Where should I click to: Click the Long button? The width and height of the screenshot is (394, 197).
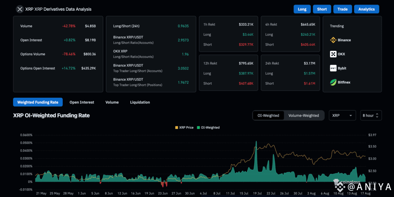pos(302,9)
